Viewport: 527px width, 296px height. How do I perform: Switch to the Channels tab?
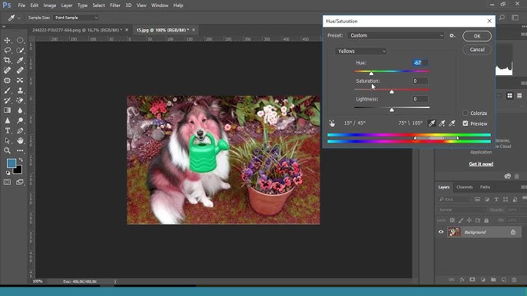465,187
